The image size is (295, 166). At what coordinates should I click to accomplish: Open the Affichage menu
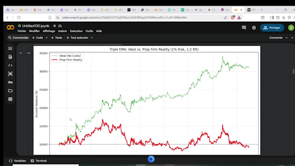pyautogui.click(x=49, y=31)
